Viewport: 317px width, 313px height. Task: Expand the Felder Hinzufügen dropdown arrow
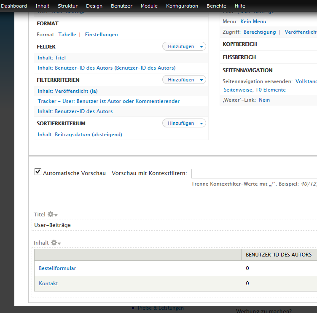(x=201, y=47)
